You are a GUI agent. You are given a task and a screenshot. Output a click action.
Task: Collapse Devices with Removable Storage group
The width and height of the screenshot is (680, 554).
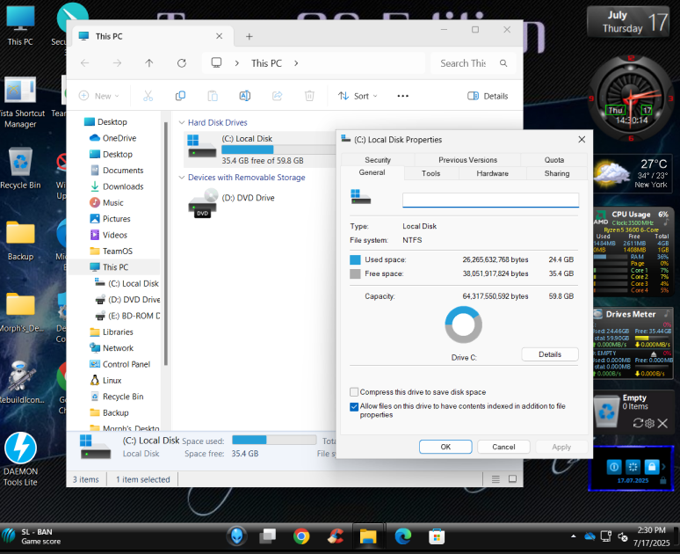(182, 178)
